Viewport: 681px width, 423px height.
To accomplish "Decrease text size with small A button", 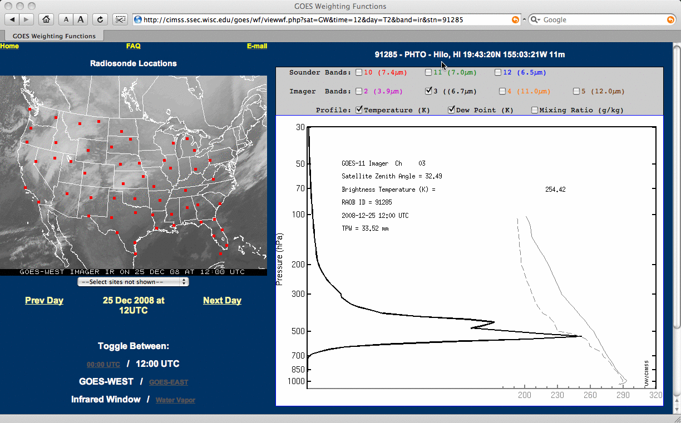I will [66, 19].
